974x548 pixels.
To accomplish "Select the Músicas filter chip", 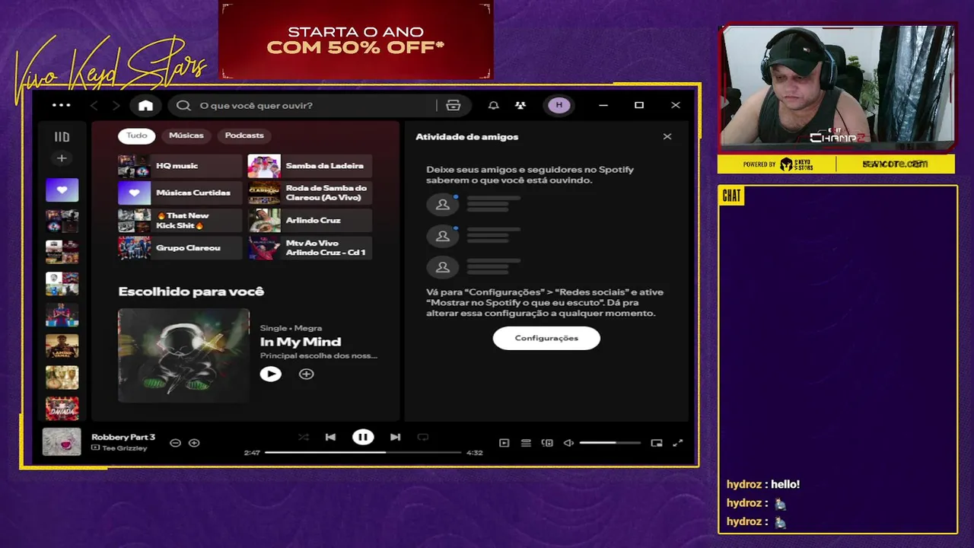I will (x=186, y=135).
